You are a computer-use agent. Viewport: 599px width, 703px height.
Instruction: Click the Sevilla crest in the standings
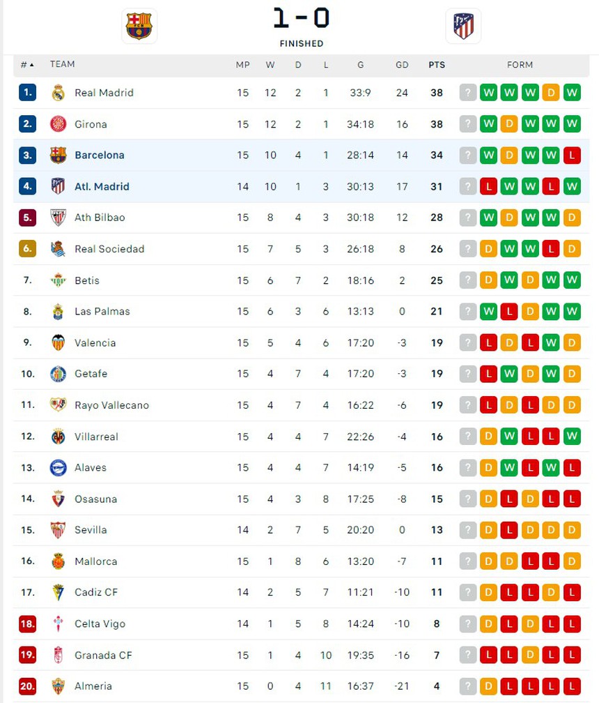(x=59, y=530)
